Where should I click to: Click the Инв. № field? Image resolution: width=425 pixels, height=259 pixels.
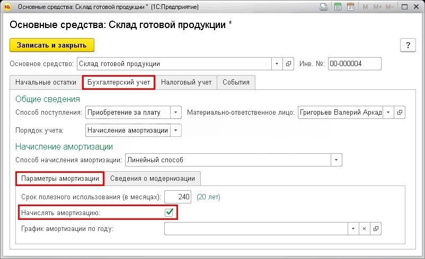[x=355, y=64]
